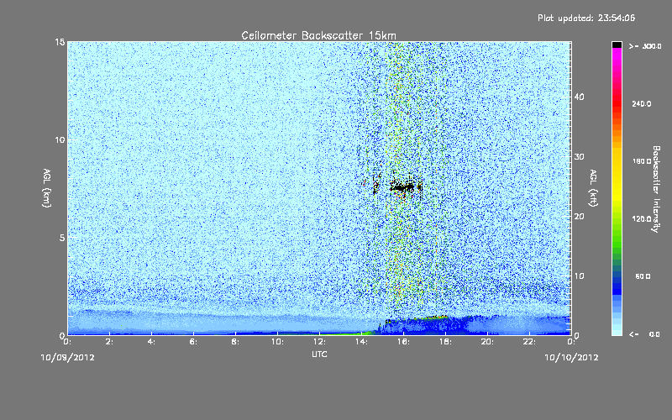Pick the red segment of the colorbar
672x420 pixels.
[617, 103]
